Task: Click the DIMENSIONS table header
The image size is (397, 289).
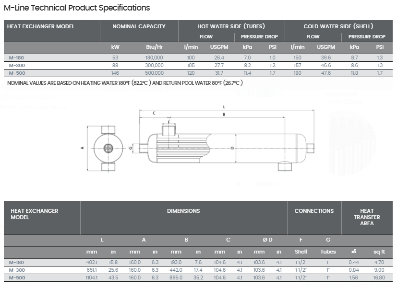Action: coord(183,211)
